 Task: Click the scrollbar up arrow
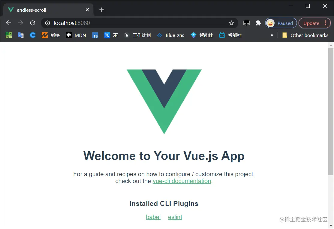(x=331, y=45)
